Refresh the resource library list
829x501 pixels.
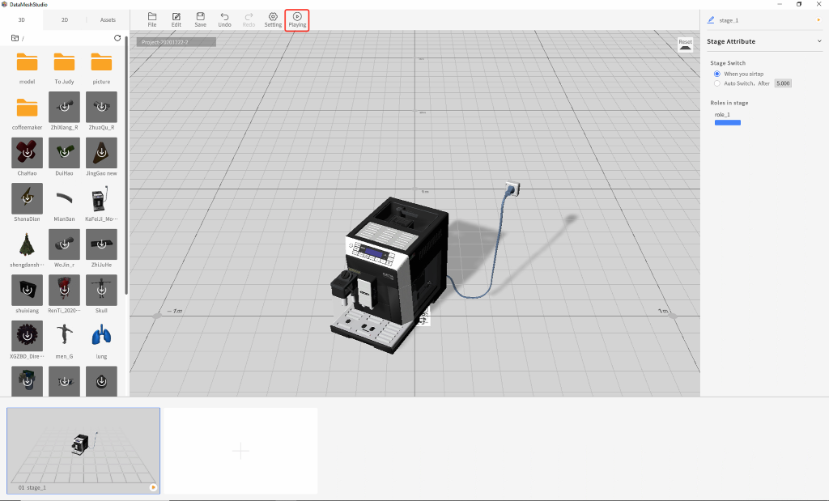click(x=117, y=38)
